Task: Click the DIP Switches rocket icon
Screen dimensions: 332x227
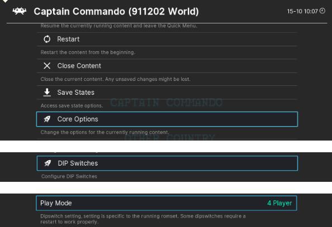Action: click(x=48, y=163)
